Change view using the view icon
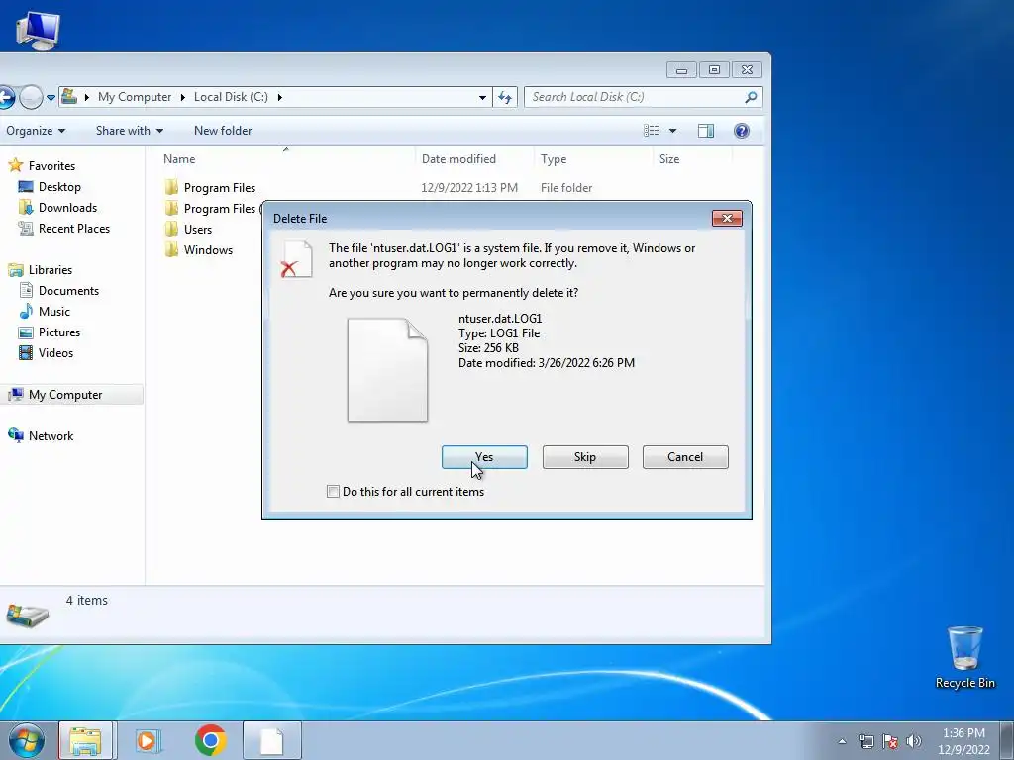 tap(652, 131)
